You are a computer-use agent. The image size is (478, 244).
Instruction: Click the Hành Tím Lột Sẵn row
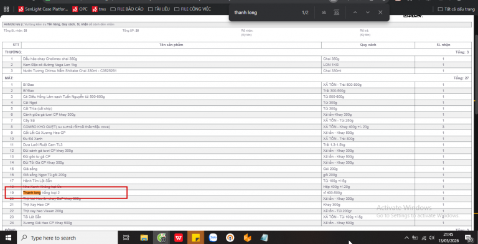(237, 181)
